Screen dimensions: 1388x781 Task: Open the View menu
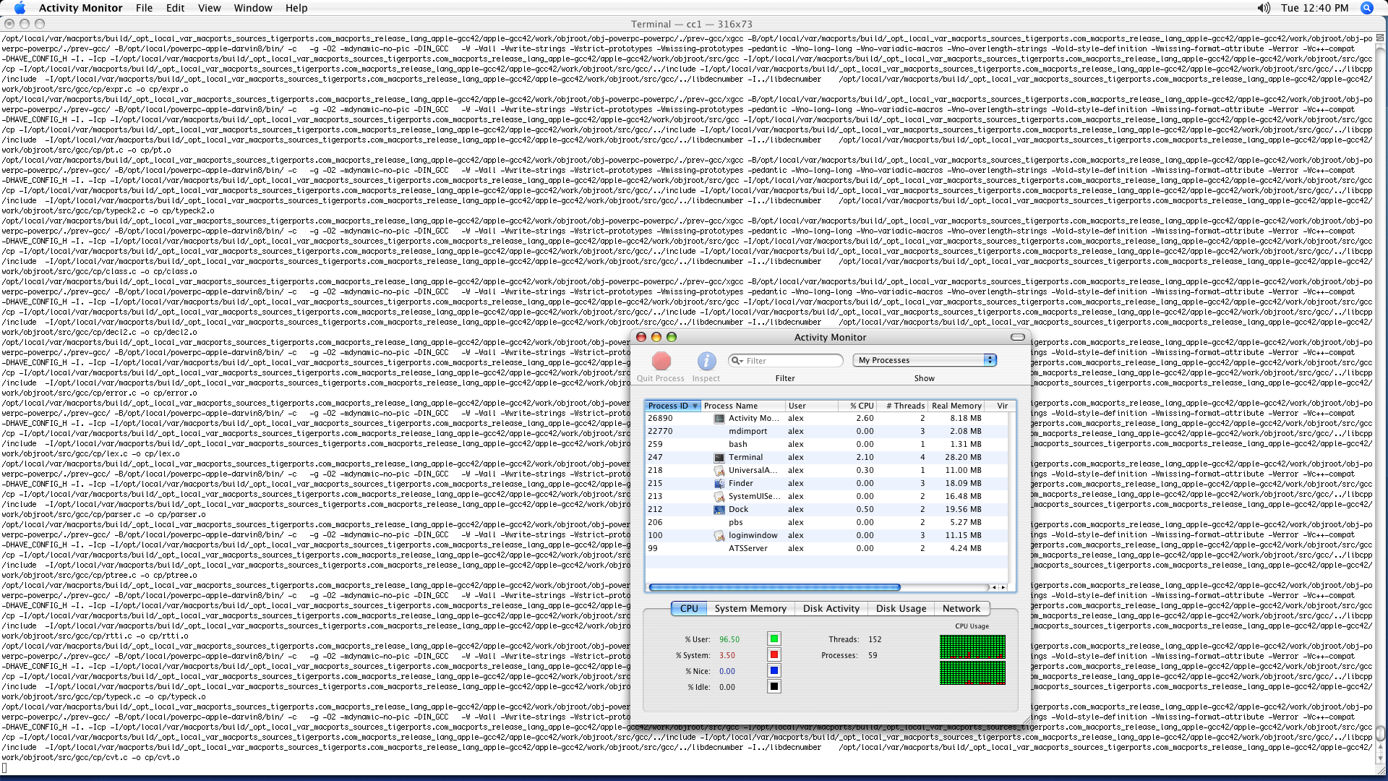point(209,8)
